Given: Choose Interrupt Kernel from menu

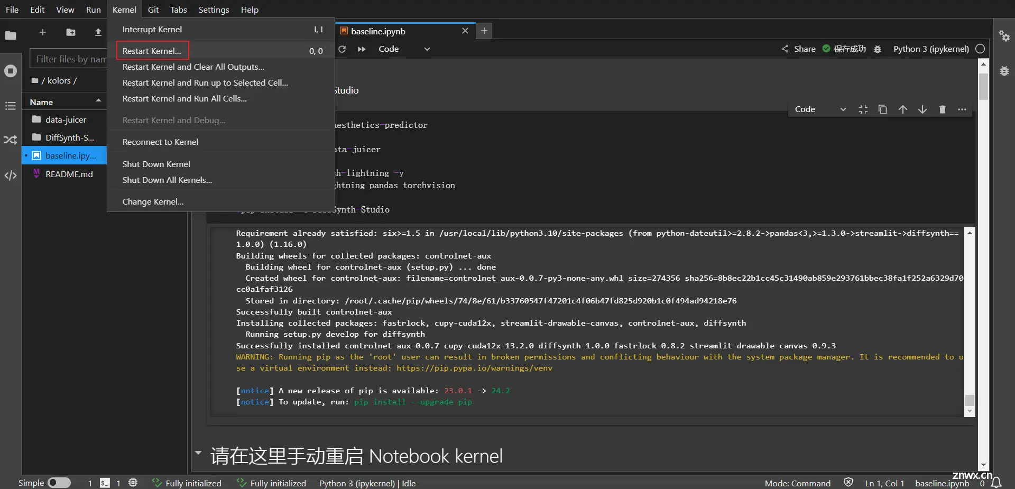Looking at the screenshot, I should [x=221, y=30].
